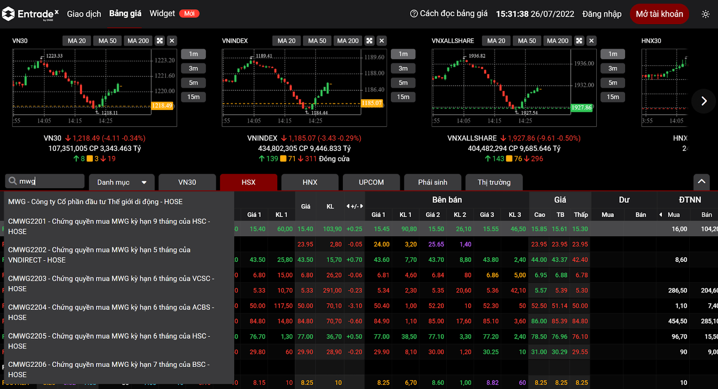This screenshot has height=389, width=718.
Task: Click the Thấp column header under Giá
Action: (x=581, y=215)
